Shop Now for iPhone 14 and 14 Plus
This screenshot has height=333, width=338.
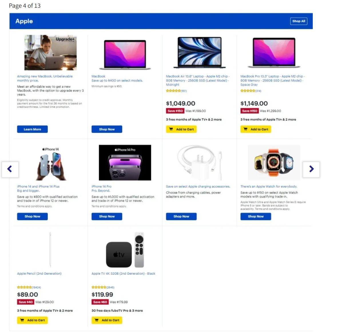coord(32,216)
